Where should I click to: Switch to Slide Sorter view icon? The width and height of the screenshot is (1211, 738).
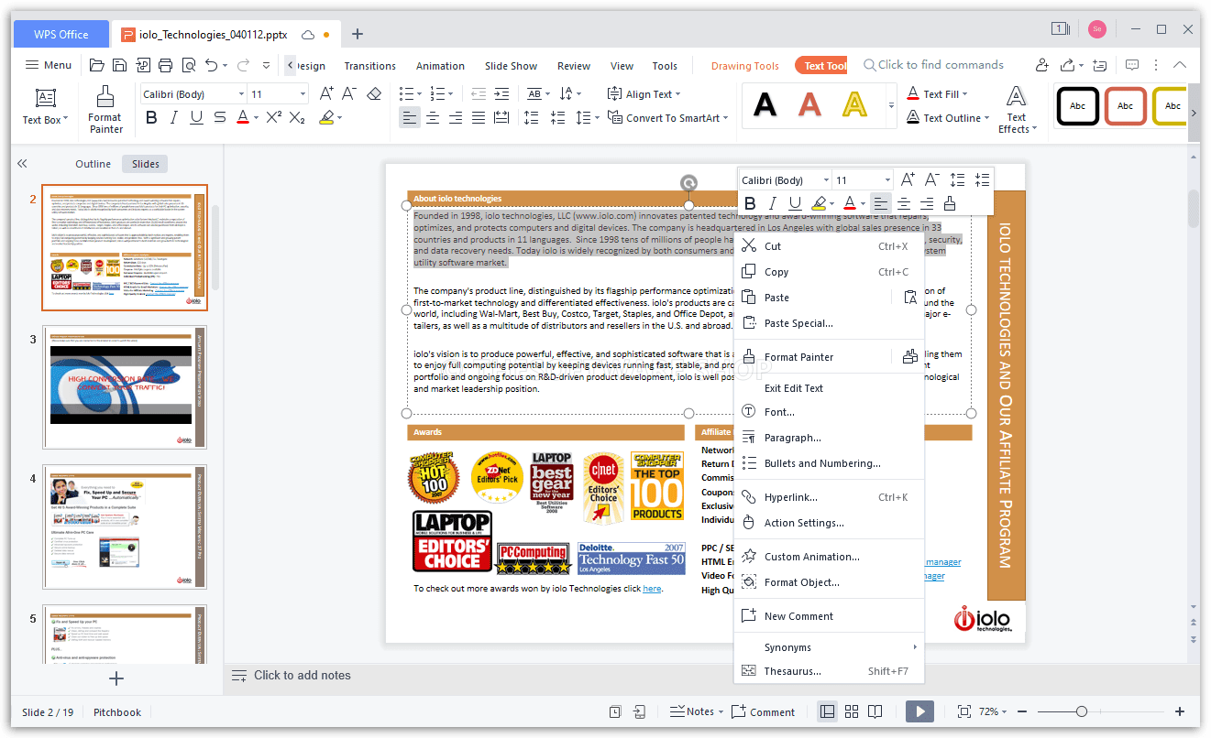852,711
